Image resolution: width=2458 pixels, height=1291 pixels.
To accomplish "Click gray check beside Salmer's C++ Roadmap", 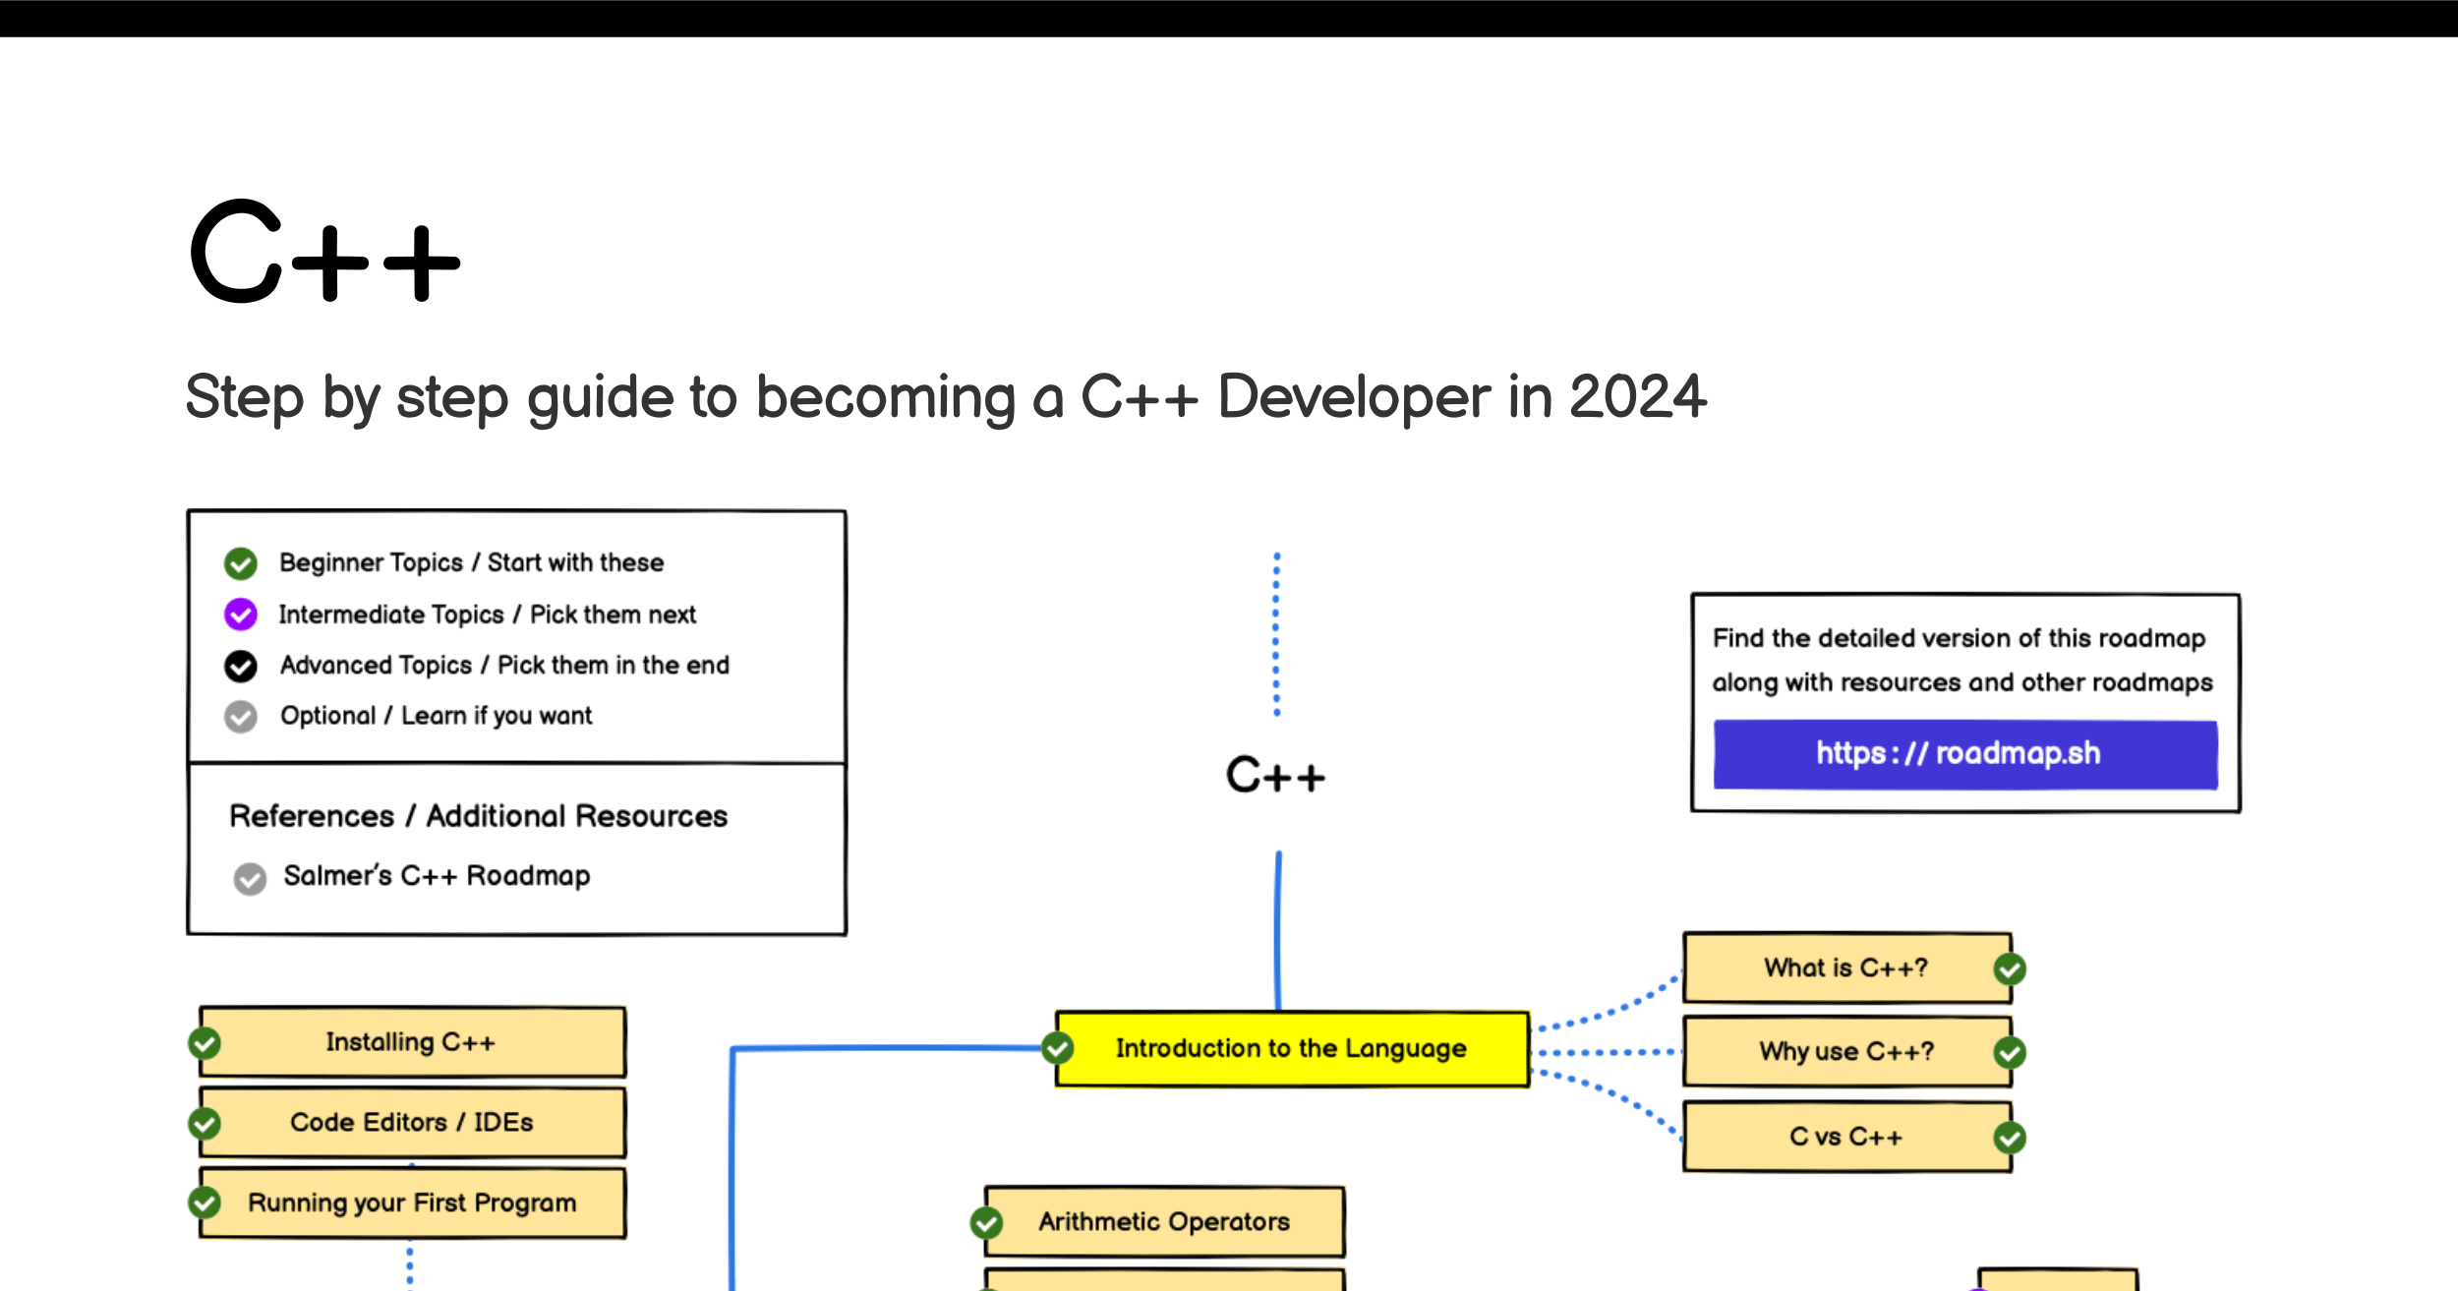I will coord(250,878).
